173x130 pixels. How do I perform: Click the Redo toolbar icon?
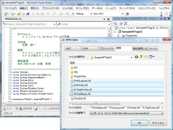54,14
